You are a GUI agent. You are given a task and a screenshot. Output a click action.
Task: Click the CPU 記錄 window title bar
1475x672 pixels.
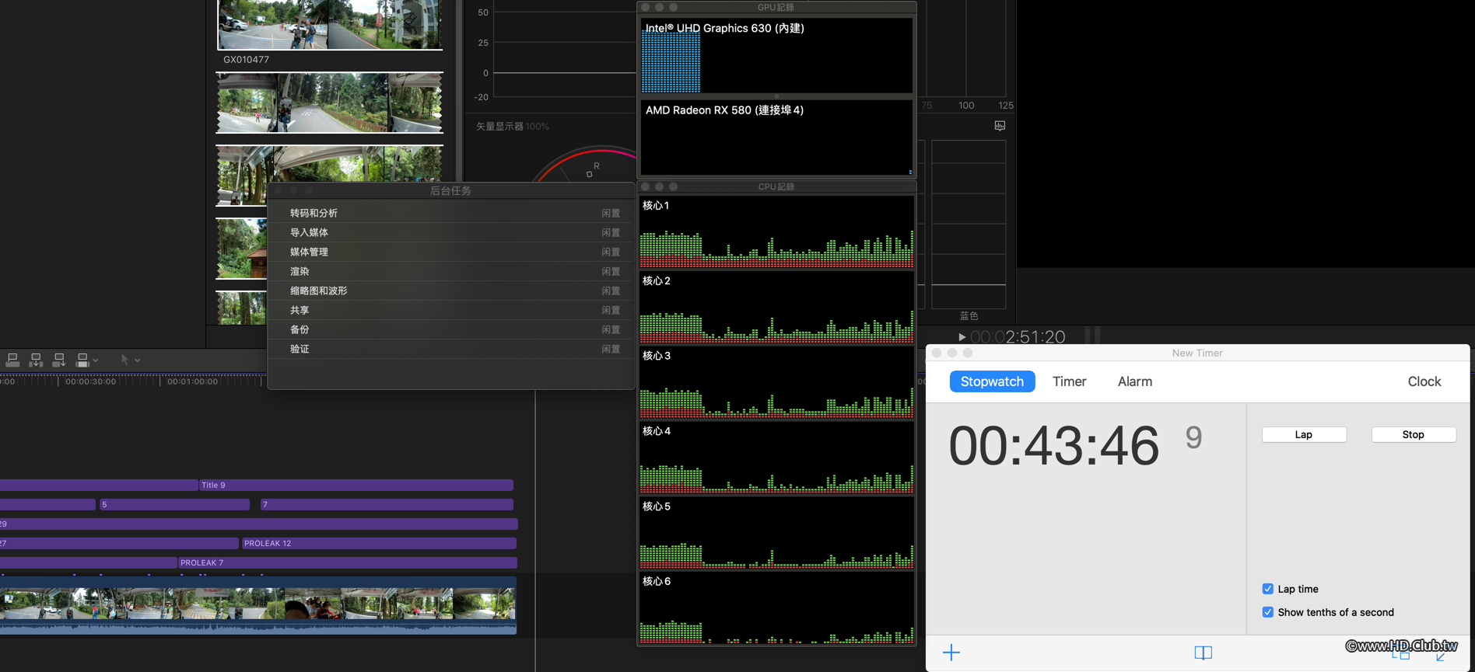click(x=776, y=186)
